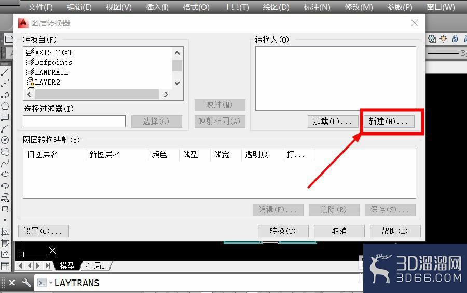The width and height of the screenshot is (467, 293).
Task: Click into the 选择过滤器 input field
Action: (74, 122)
